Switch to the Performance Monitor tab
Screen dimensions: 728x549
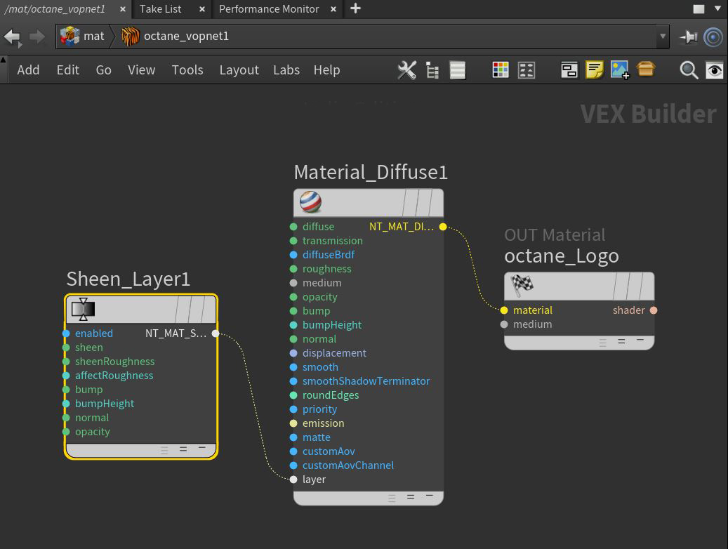[269, 9]
